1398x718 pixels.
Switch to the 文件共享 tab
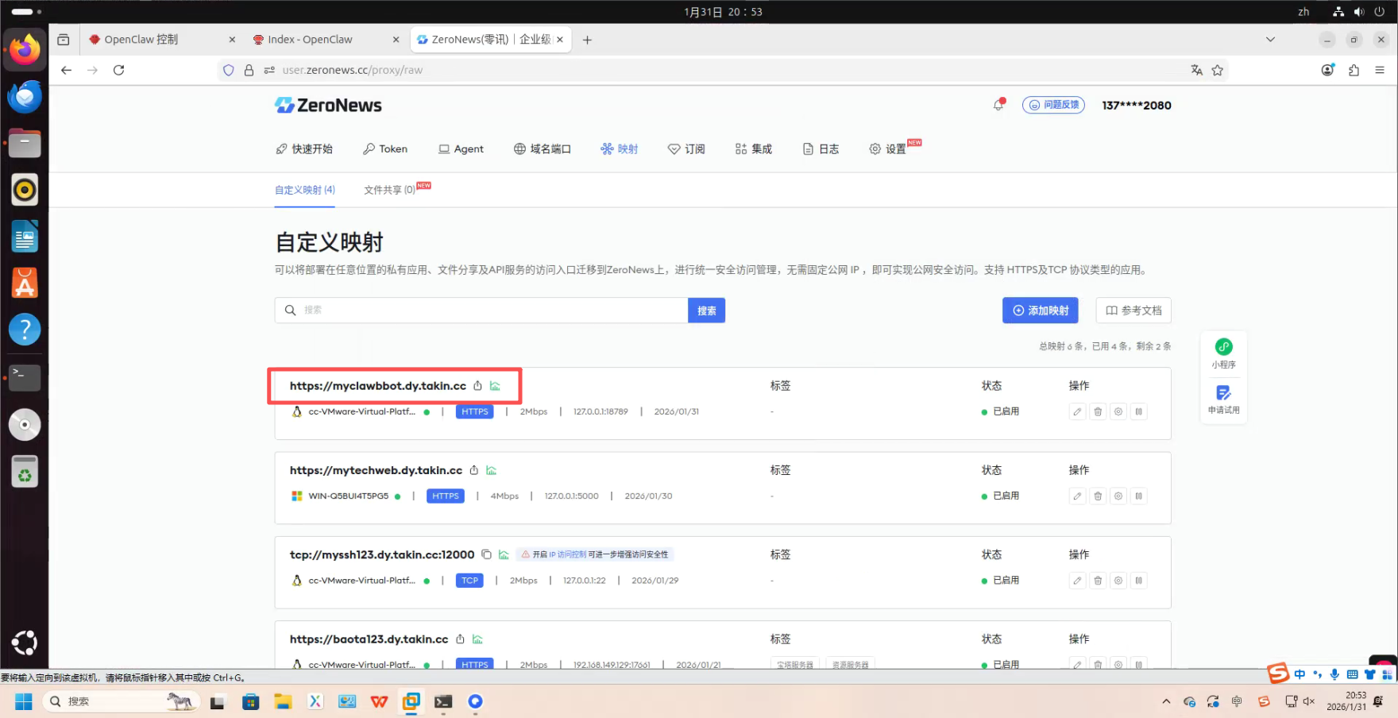389,189
